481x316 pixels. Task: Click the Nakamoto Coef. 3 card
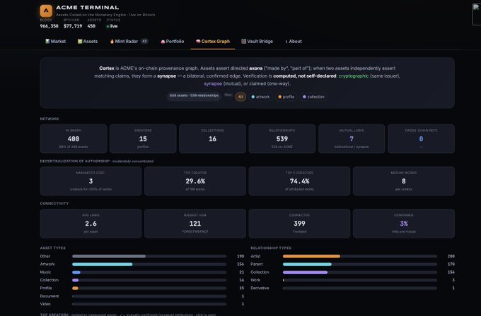coord(91,181)
